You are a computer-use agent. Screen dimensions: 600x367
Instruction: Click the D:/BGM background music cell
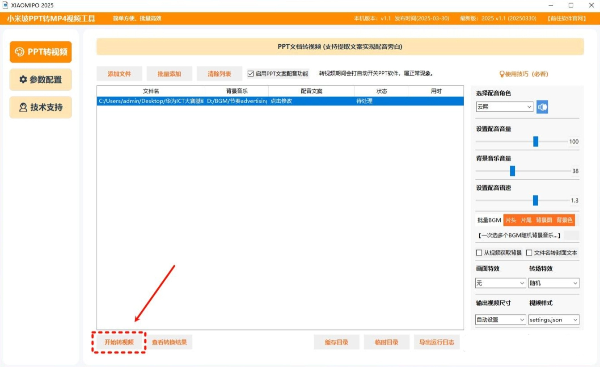[237, 101]
